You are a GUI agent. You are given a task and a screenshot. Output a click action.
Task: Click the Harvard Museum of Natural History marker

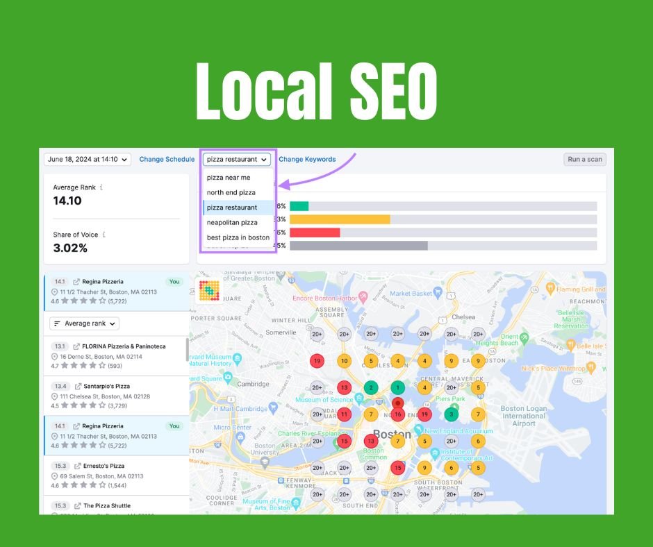[238, 358]
